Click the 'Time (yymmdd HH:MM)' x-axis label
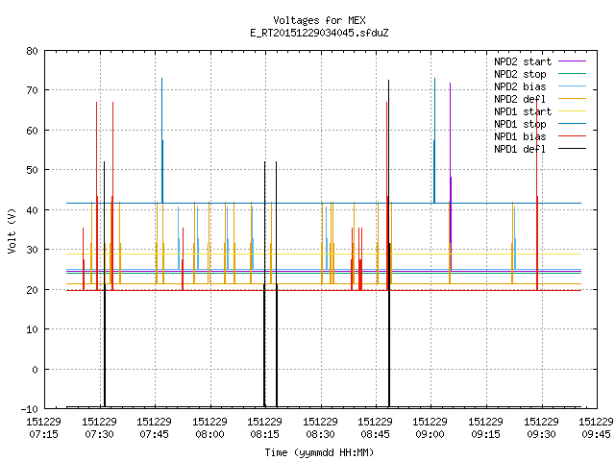 tap(319, 452)
